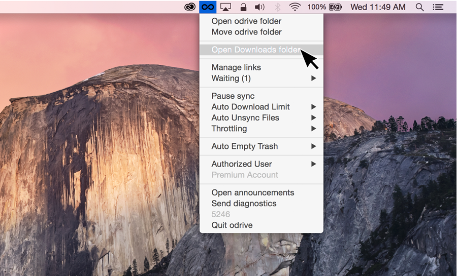
Task: Choose Pause sync
Action: [262, 96]
